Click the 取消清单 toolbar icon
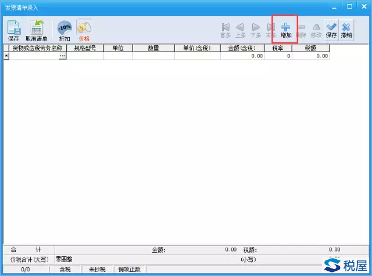This screenshot has width=372, height=276. 36,30
